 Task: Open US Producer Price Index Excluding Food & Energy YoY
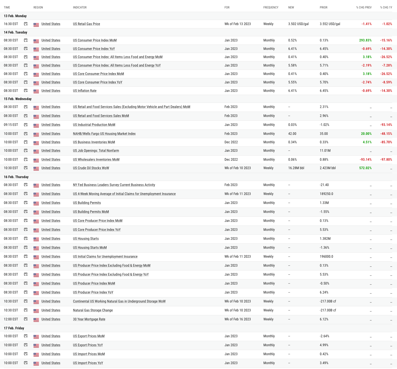tap(111, 274)
